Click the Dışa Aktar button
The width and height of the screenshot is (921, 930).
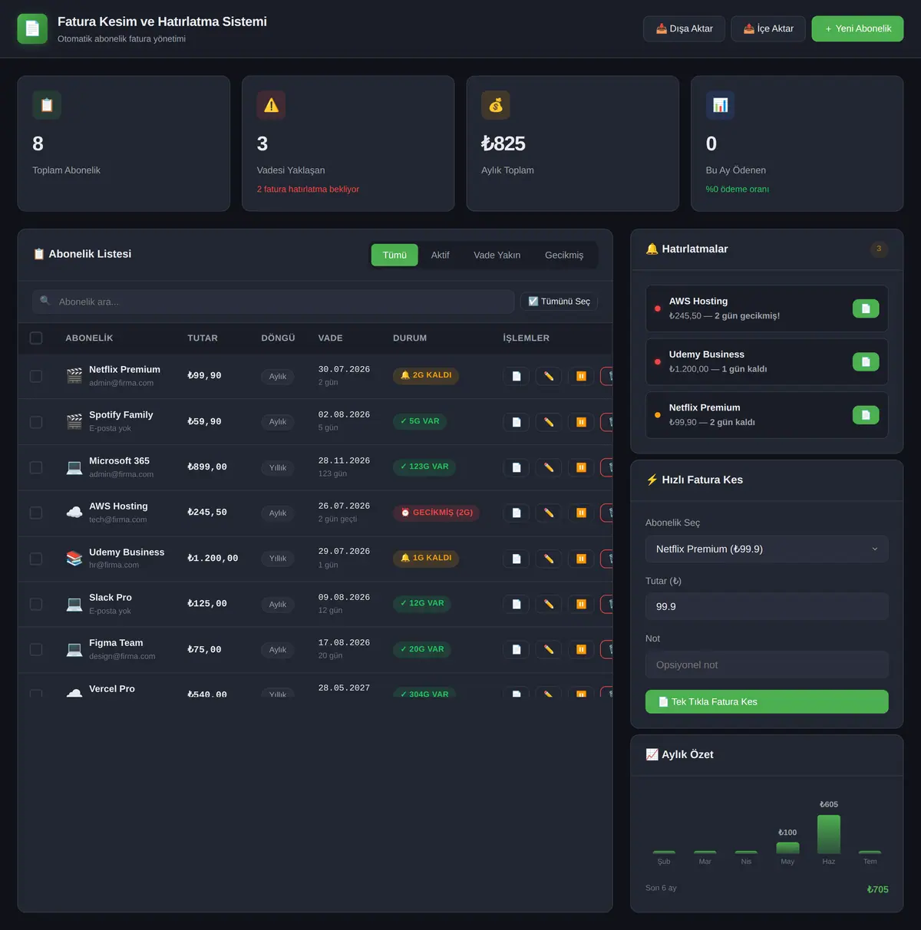[684, 28]
